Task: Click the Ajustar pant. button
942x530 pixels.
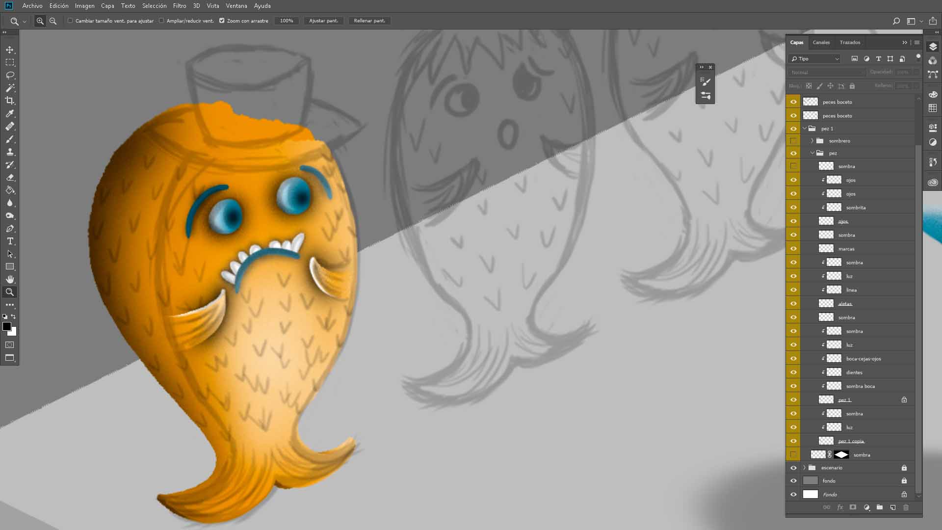Action: click(323, 21)
